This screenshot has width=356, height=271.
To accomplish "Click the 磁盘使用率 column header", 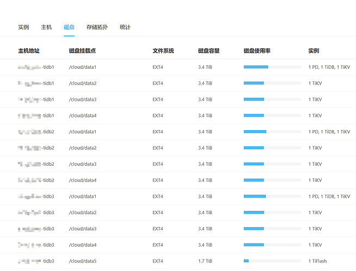I will coord(257,51).
